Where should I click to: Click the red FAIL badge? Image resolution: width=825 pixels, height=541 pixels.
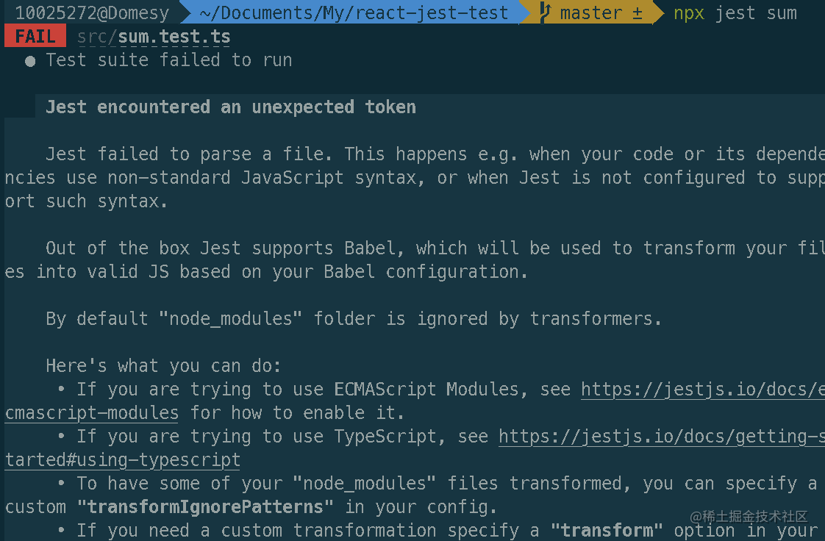35,36
